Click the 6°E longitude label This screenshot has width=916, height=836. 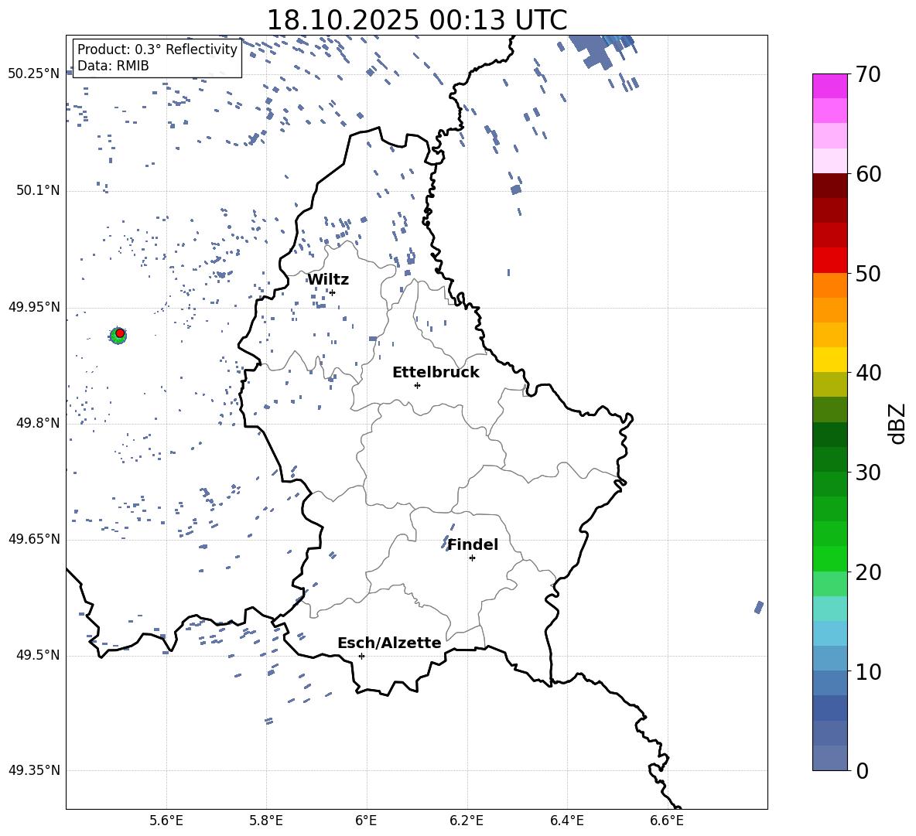coord(366,821)
